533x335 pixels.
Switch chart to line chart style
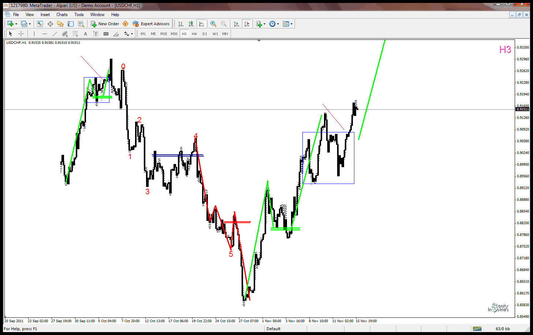point(201,24)
